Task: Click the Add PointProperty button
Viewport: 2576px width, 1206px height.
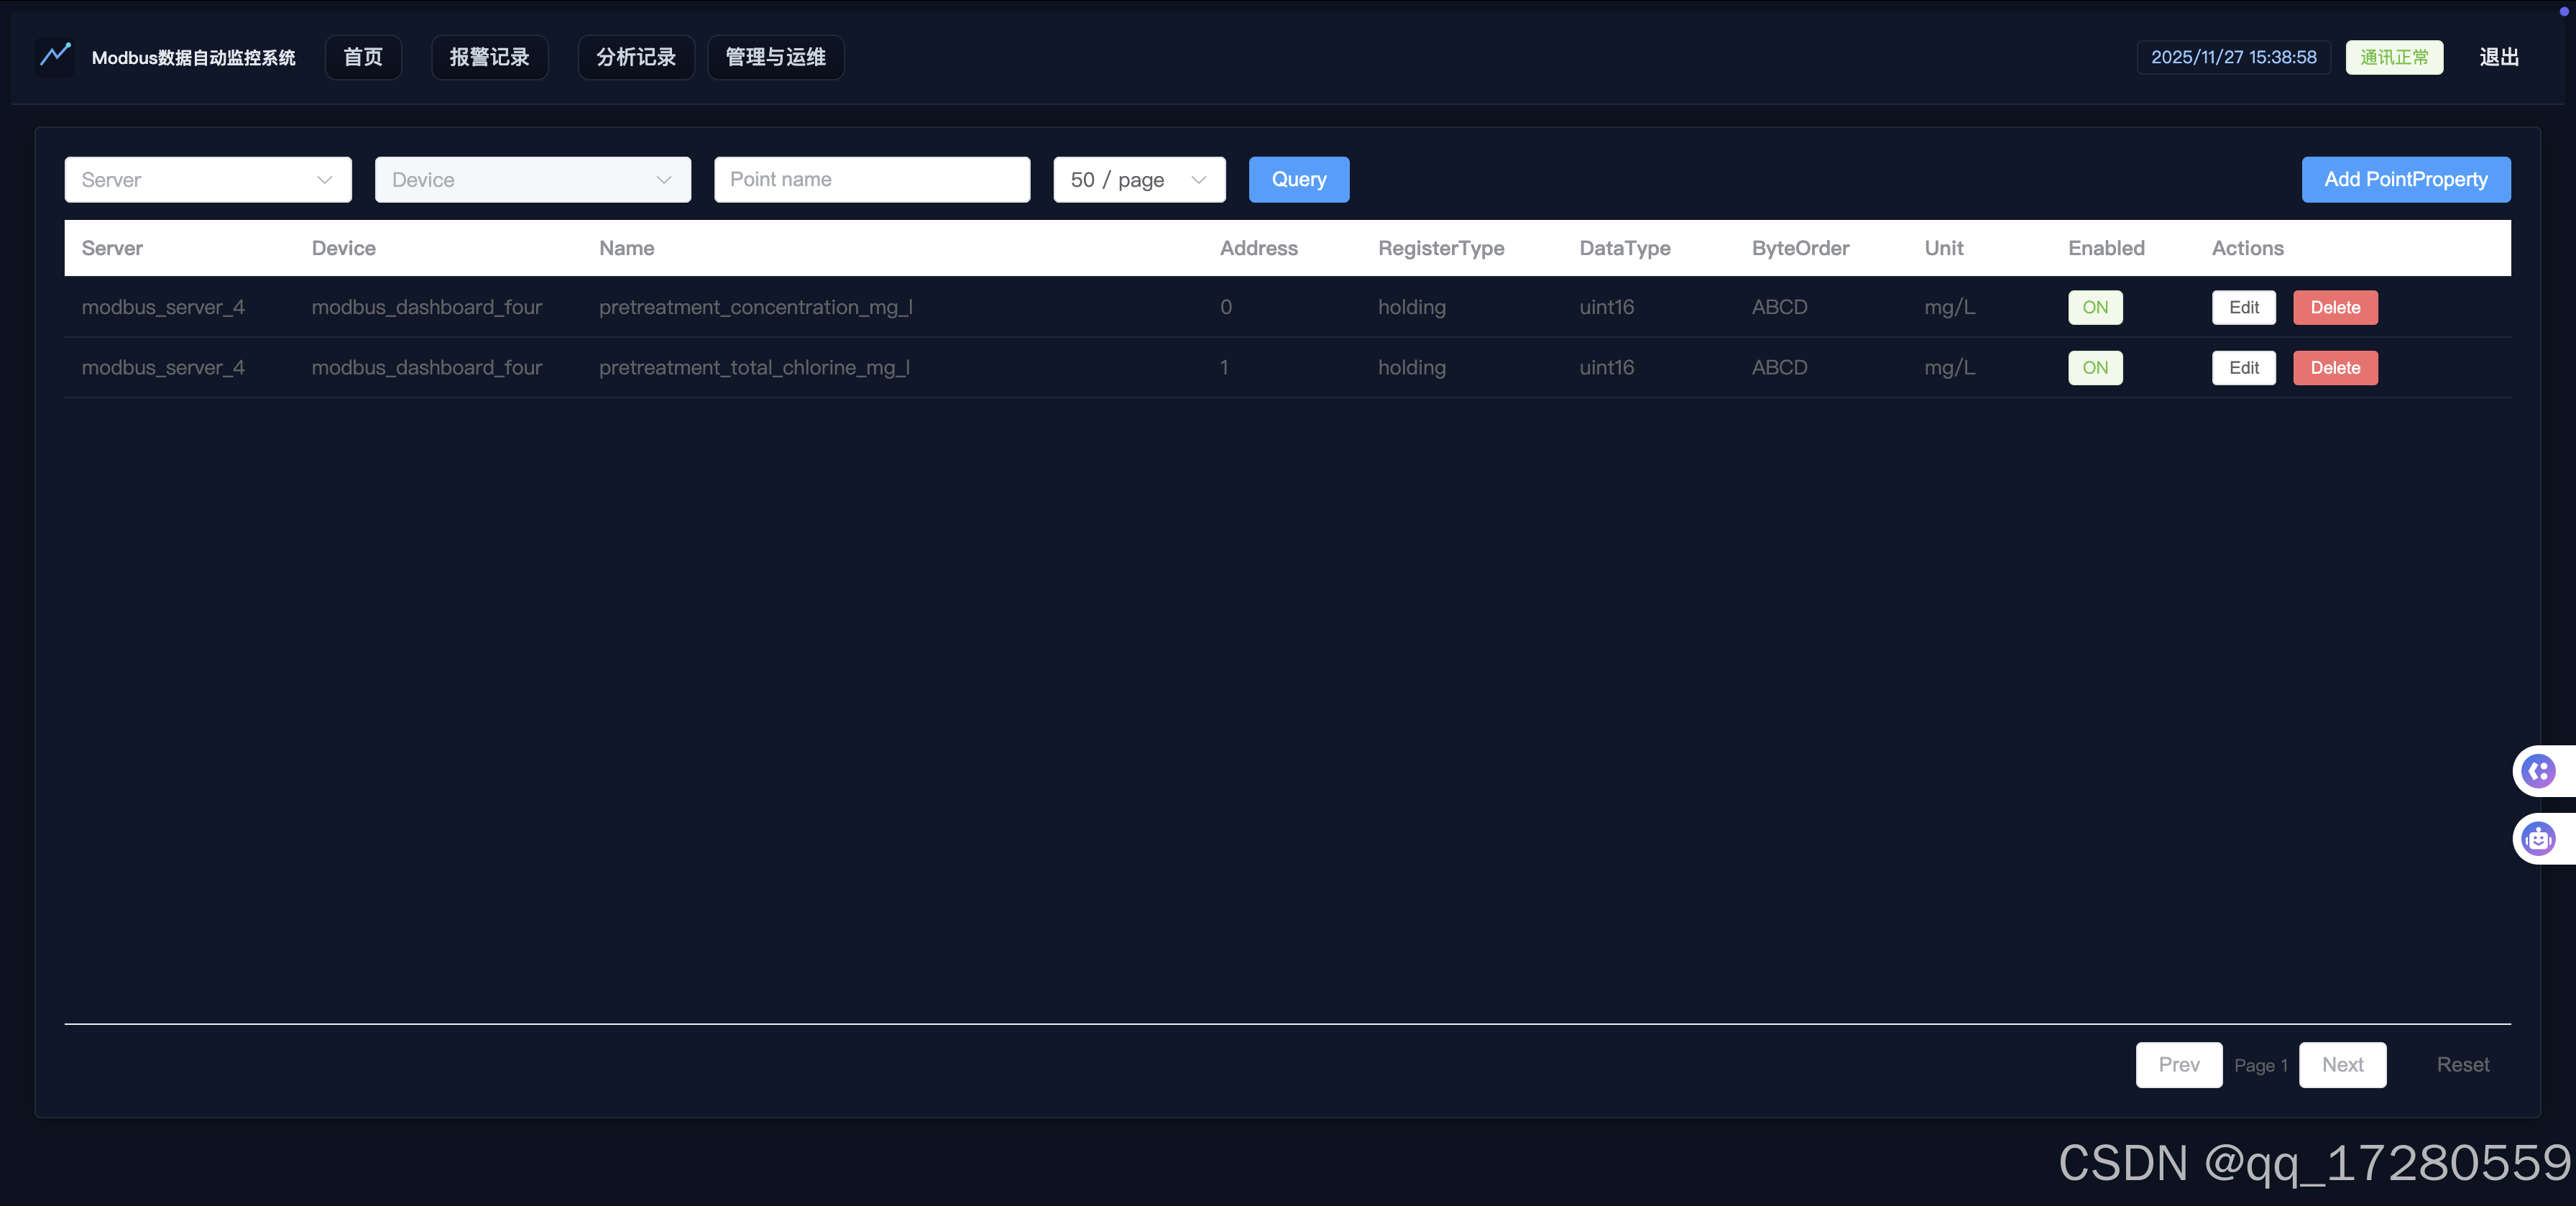Action: tap(2405, 180)
